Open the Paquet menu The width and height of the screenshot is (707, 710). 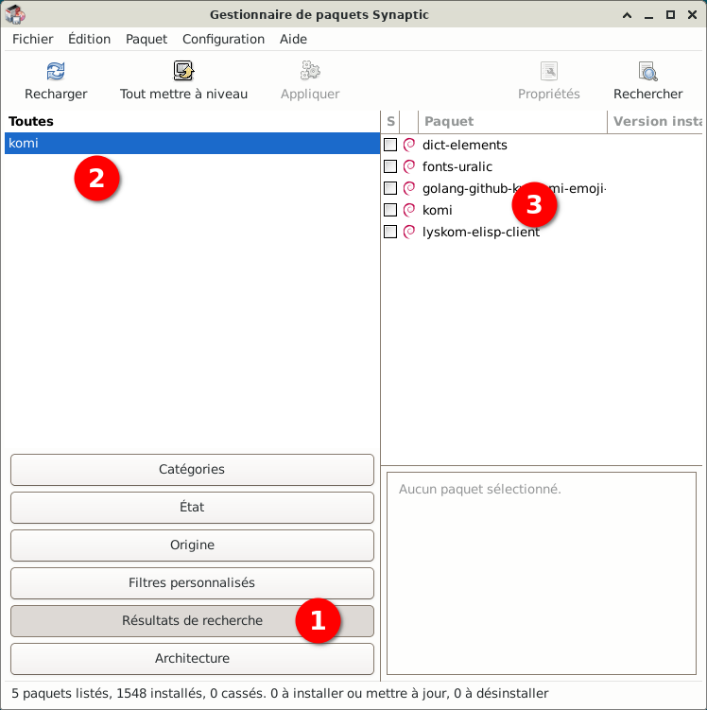147,39
